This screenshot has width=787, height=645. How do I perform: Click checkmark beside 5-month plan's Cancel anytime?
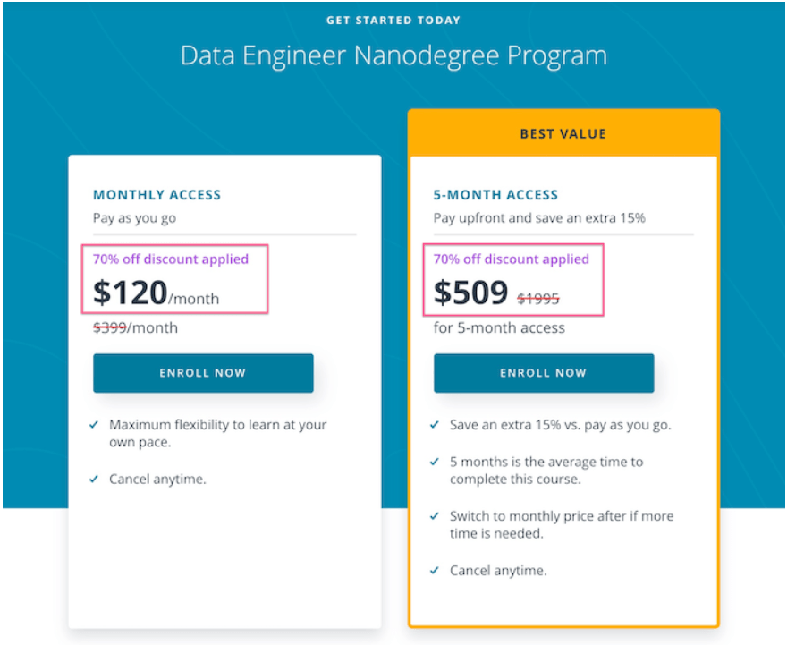(435, 570)
